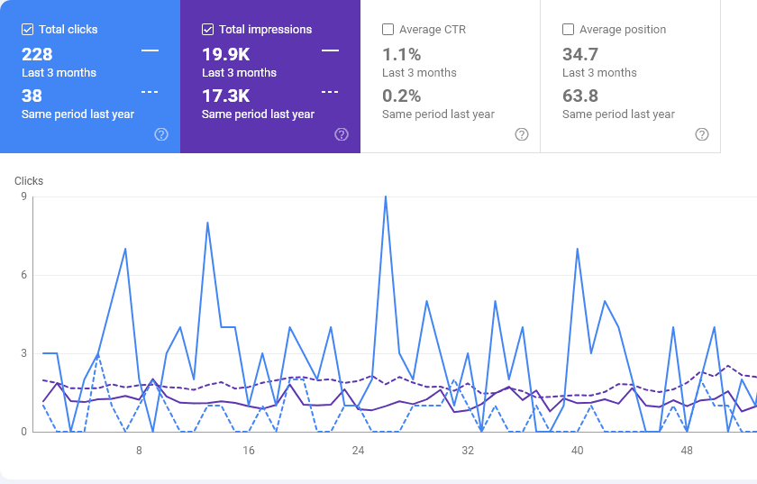
Task: Click solid line legend icon in Total impressions
Action: click(330, 50)
